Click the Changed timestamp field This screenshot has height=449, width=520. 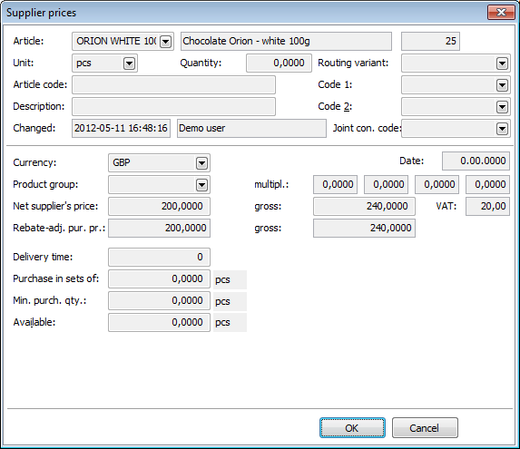click(121, 129)
